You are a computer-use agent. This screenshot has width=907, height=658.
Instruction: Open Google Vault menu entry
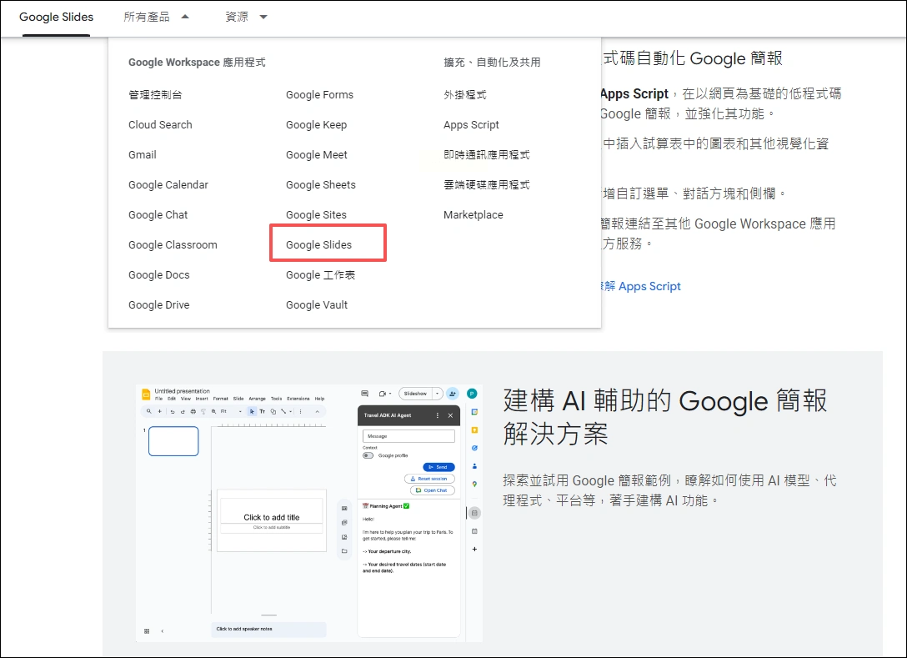(x=317, y=305)
